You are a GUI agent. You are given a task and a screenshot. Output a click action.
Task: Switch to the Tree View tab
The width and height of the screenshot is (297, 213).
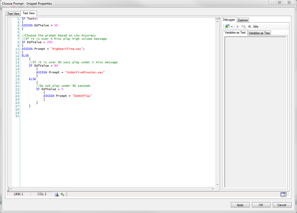point(13,14)
